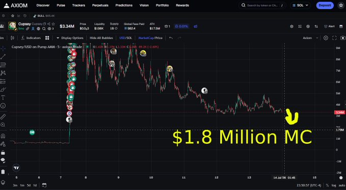
Task: Toggle magnet mode for drawings
Action: click(x=3, y=136)
